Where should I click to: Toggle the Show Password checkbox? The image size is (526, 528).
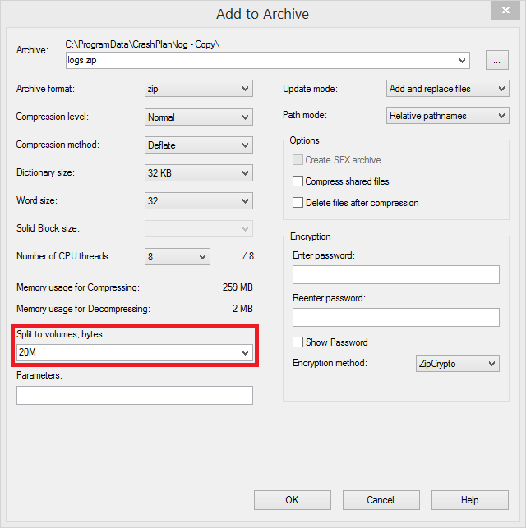[298, 342]
